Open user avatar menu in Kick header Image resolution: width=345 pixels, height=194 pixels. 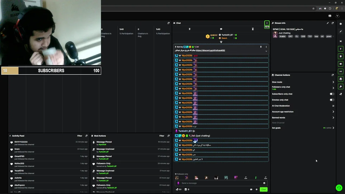click(x=337, y=16)
